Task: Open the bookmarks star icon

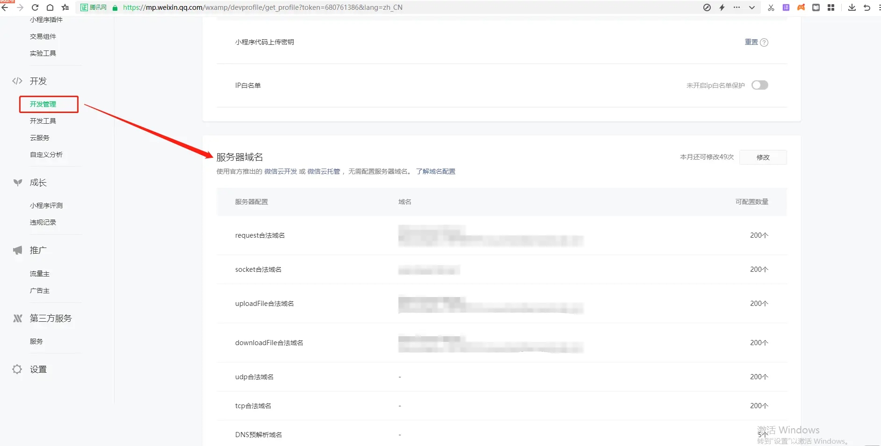Action: (x=65, y=7)
